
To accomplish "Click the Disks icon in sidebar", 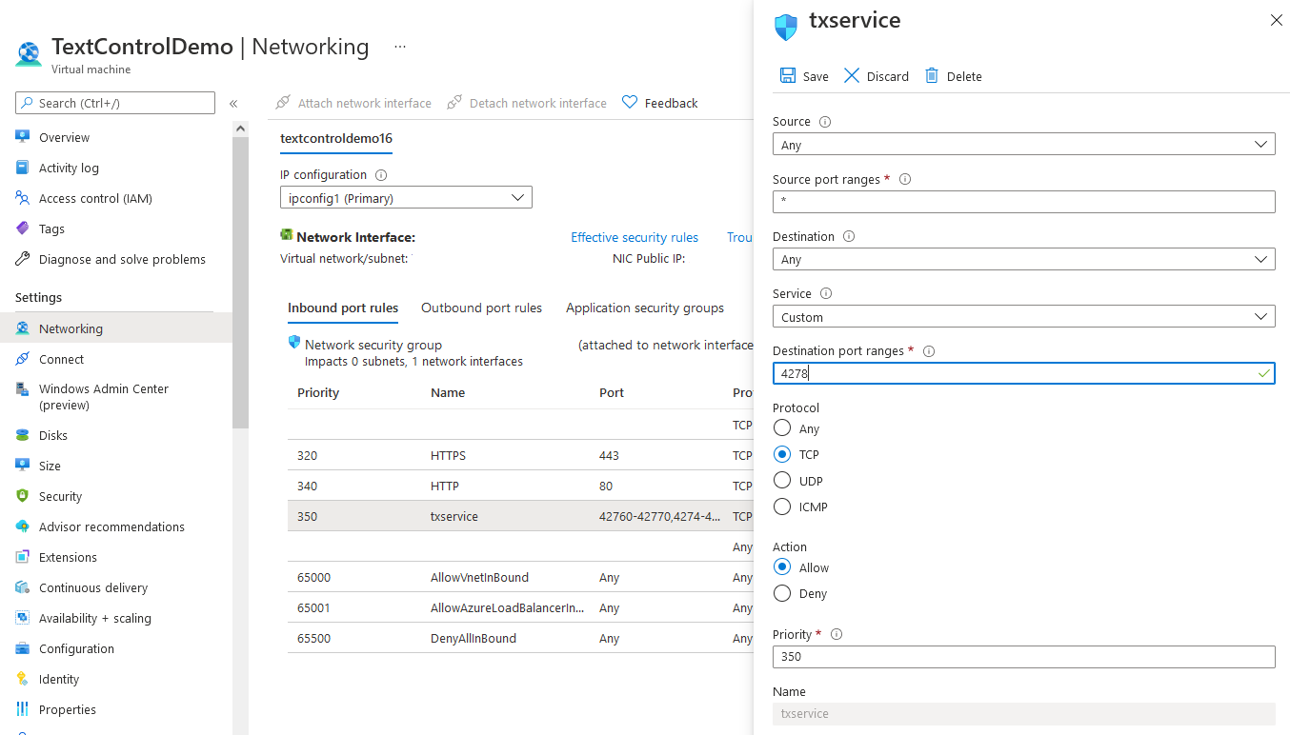I will pyautogui.click(x=23, y=435).
